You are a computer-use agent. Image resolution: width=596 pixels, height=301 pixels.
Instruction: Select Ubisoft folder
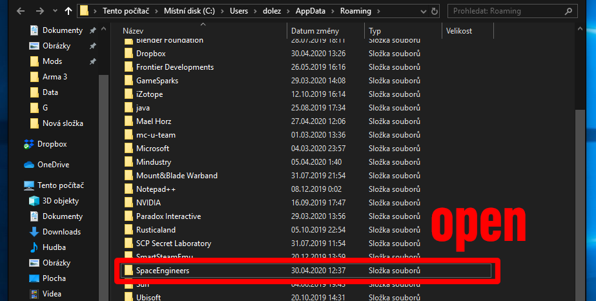pos(306,297)
